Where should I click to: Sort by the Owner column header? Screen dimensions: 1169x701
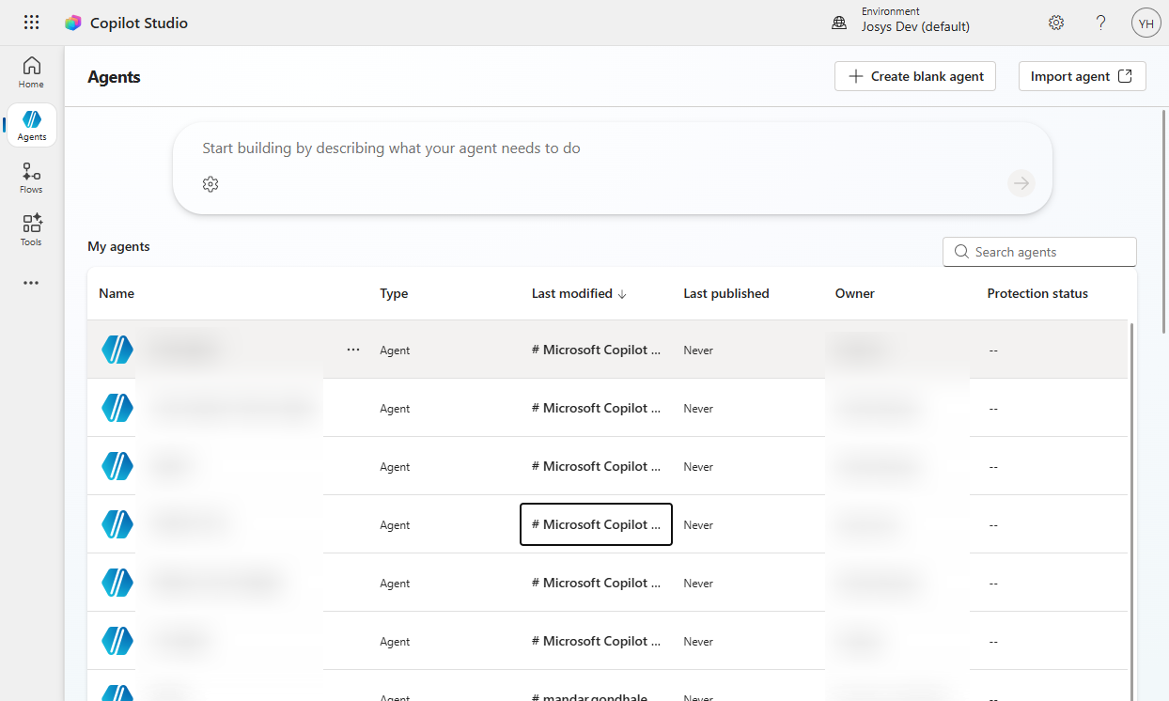(x=855, y=293)
